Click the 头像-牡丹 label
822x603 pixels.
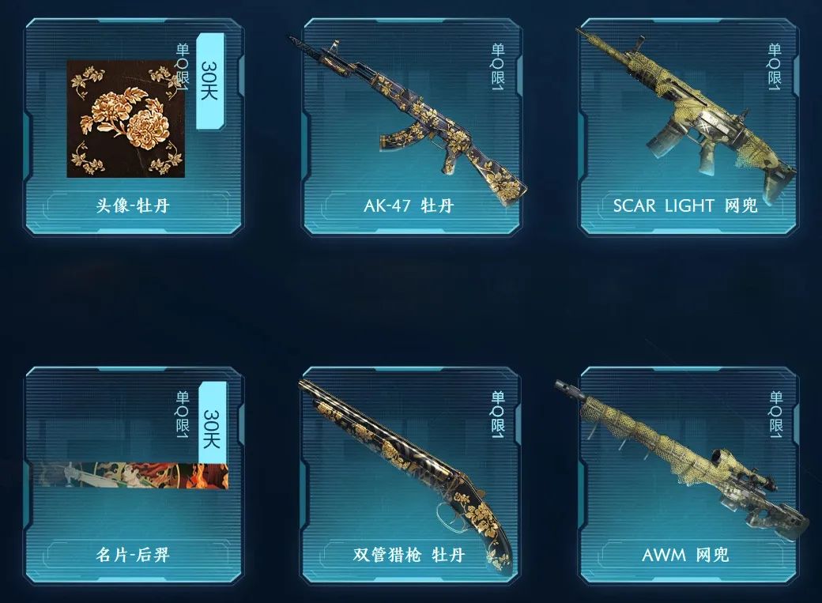coord(133,205)
